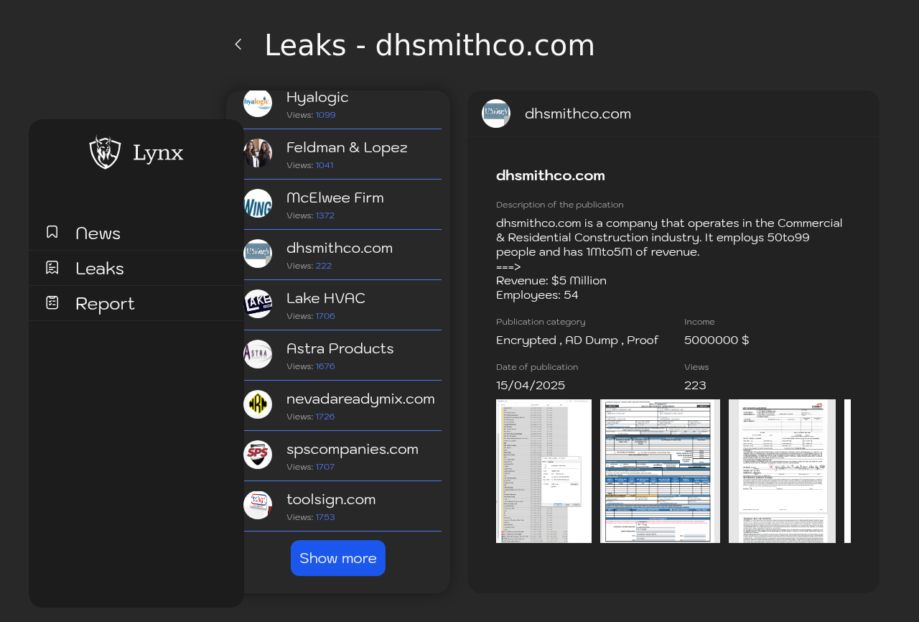Select Feldman & Lopez leak entry

coord(342,154)
